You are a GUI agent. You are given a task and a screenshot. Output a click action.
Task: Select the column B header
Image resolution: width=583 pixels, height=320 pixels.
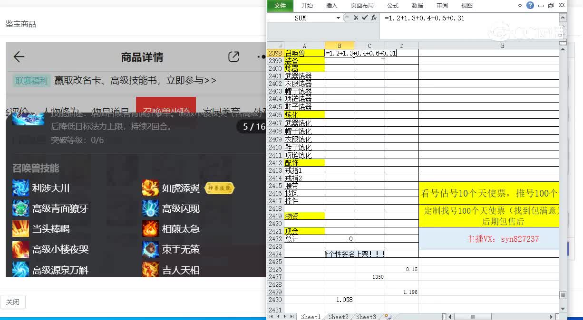point(340,46)
